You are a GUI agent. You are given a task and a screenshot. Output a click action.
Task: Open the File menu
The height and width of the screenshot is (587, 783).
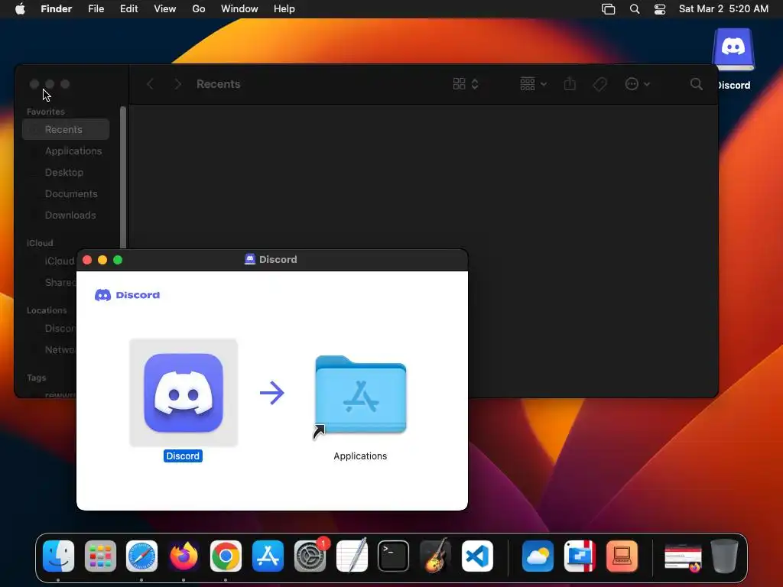click(96, 9)
